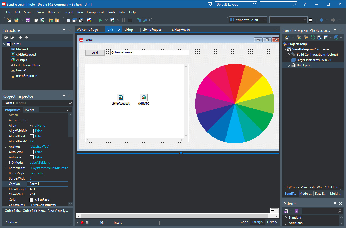Screen dimensions: 346x228
Task: Click the Toggle Form/Unit toolbar icon
Action: (x=81, y=20)
